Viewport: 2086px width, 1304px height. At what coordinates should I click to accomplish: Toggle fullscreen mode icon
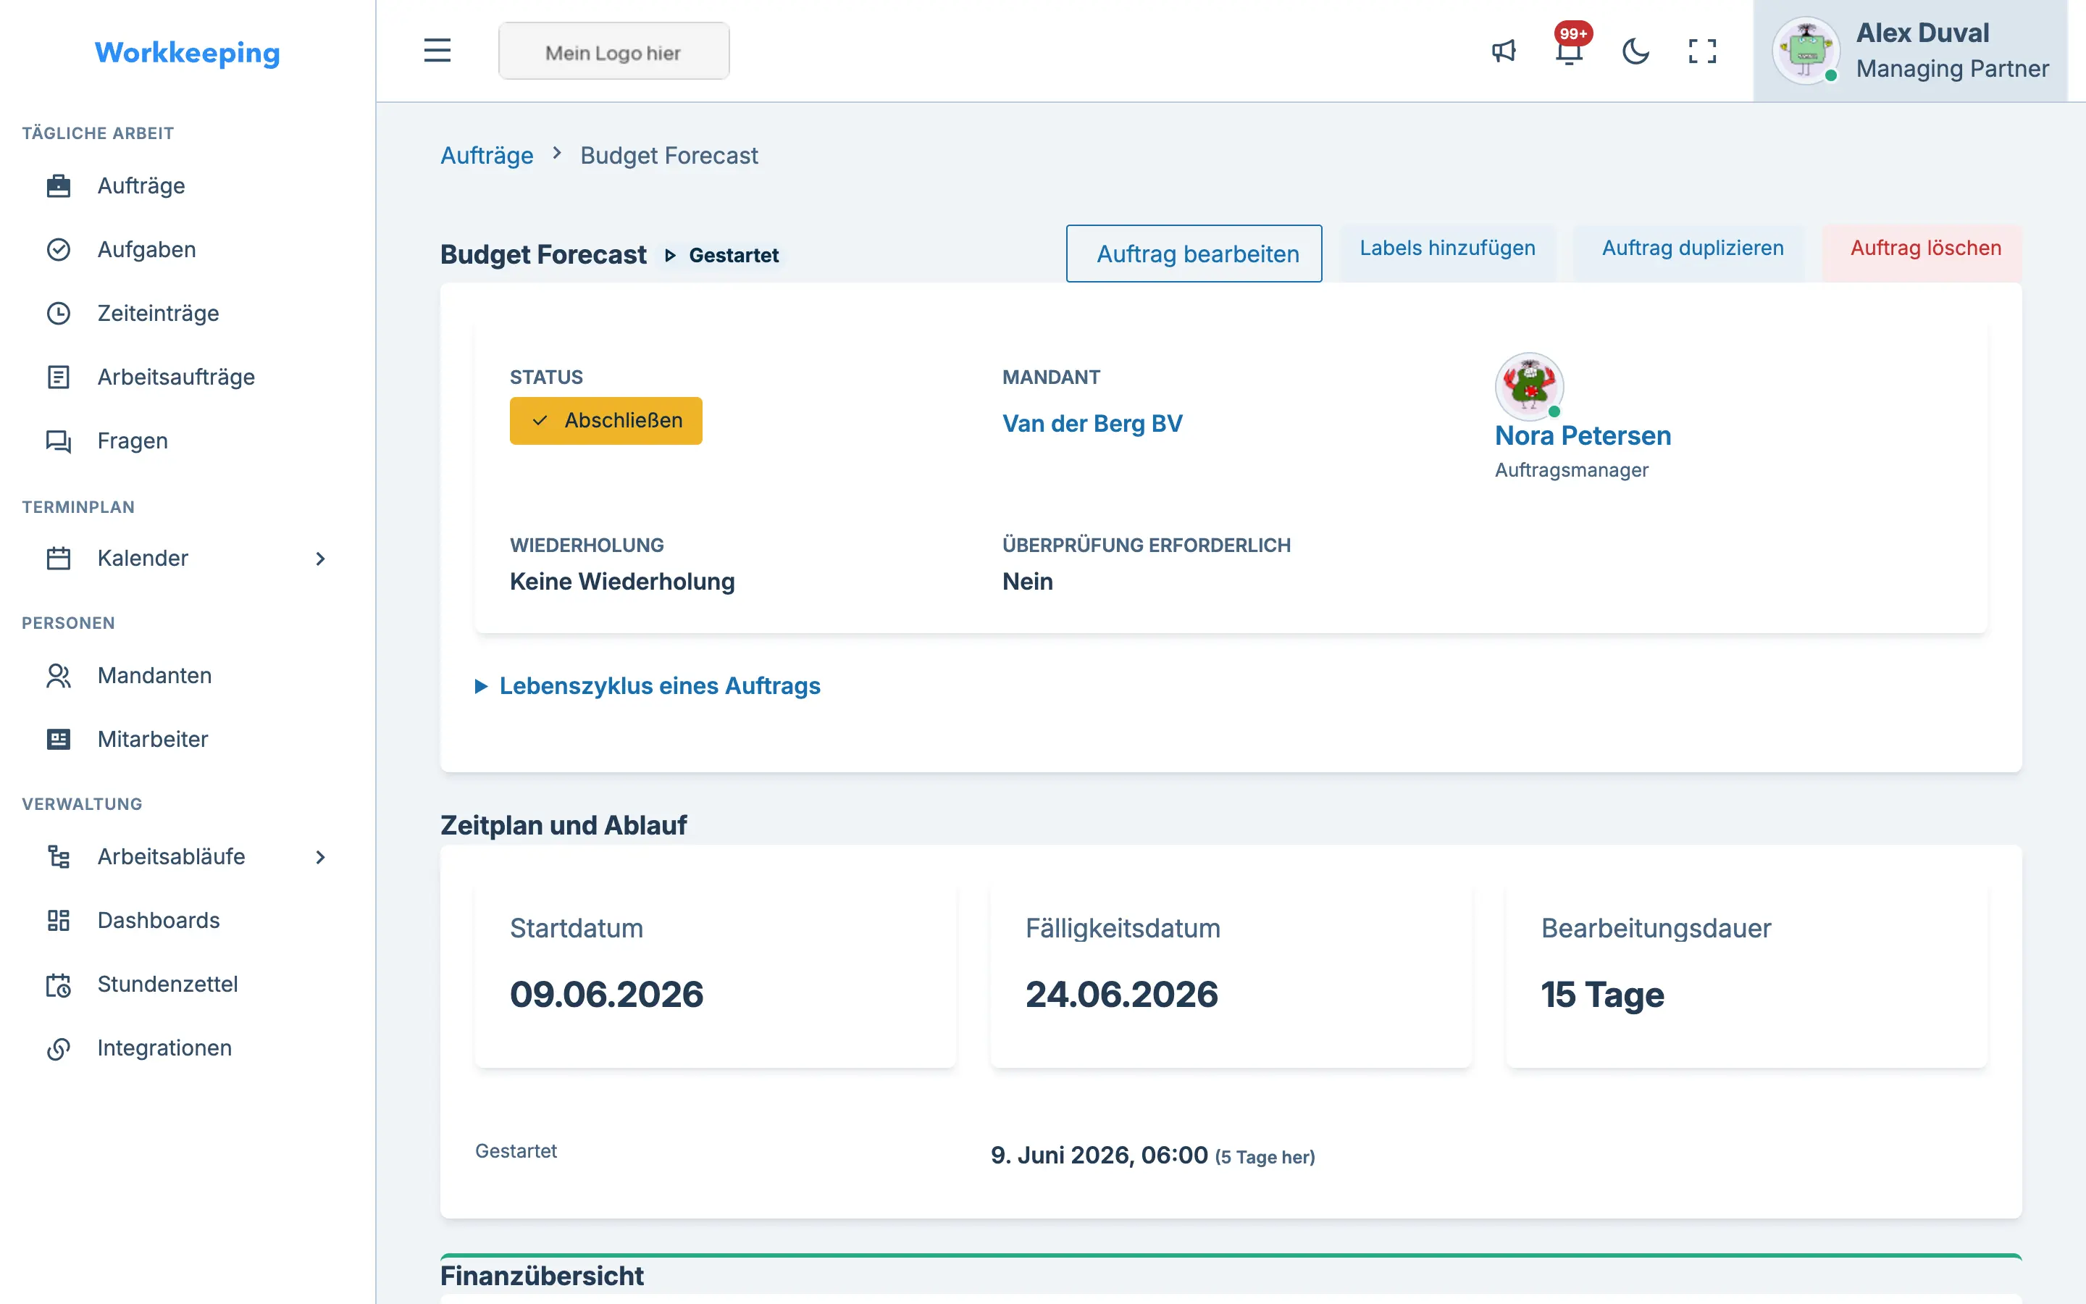[x=1701, y=51]
